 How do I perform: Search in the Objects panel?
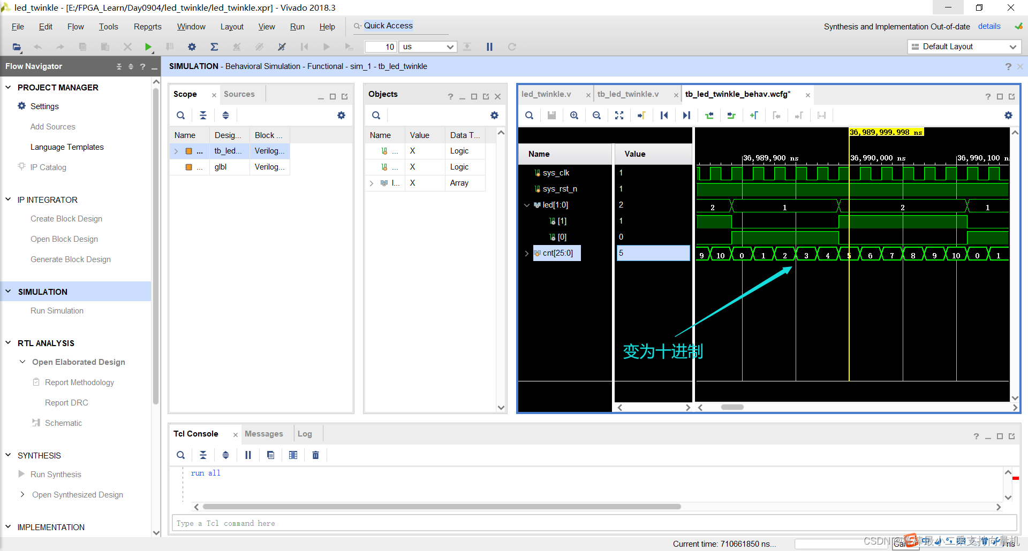[376, 116]
